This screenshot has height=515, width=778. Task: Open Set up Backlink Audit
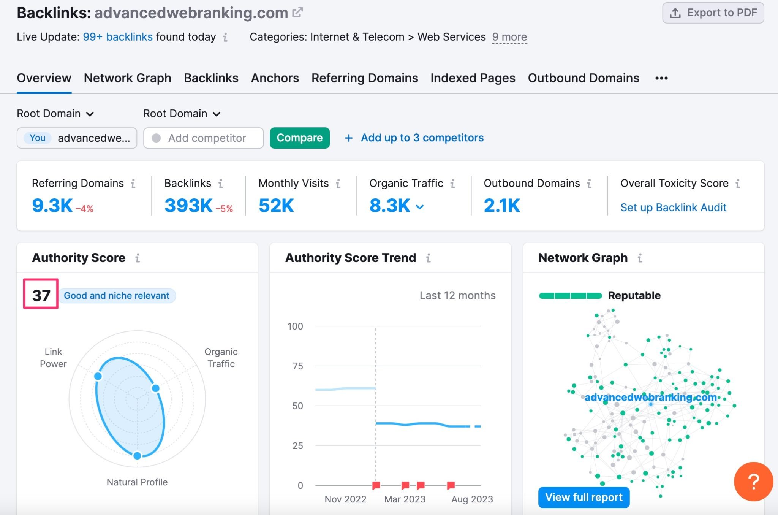[x=673, y=207]
